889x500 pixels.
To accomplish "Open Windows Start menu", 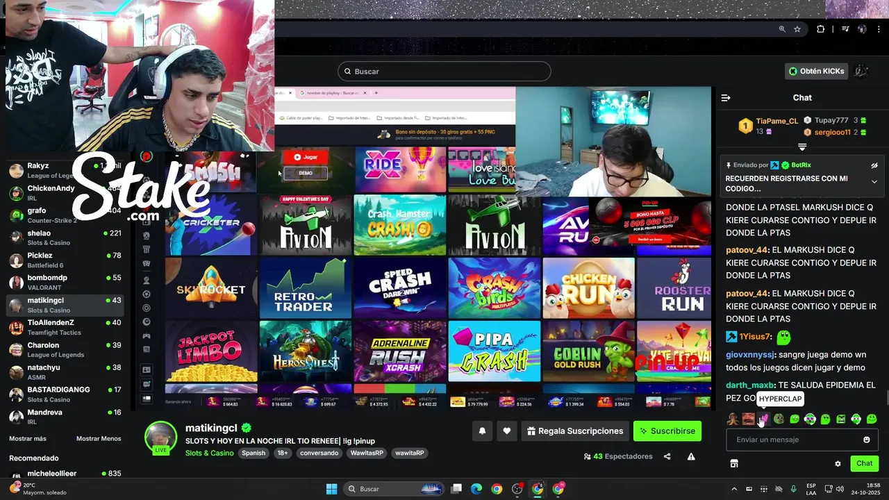I will point(331,489).
